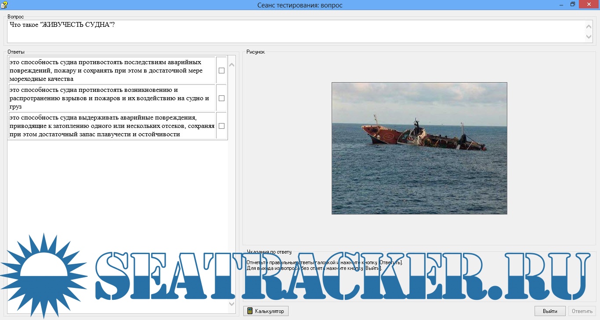Click the application icon in the title bar
The height and width of the screenshot is (320, 600).
(x=4, y=5)
